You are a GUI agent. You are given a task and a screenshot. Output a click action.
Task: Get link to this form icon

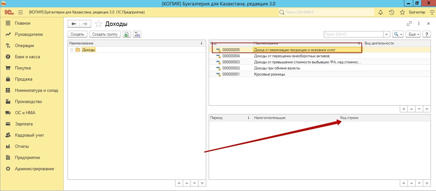(x=409, y=24)
